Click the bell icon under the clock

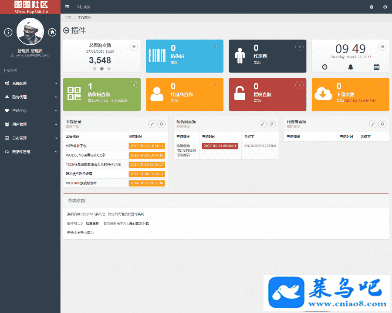coord(351,67)
